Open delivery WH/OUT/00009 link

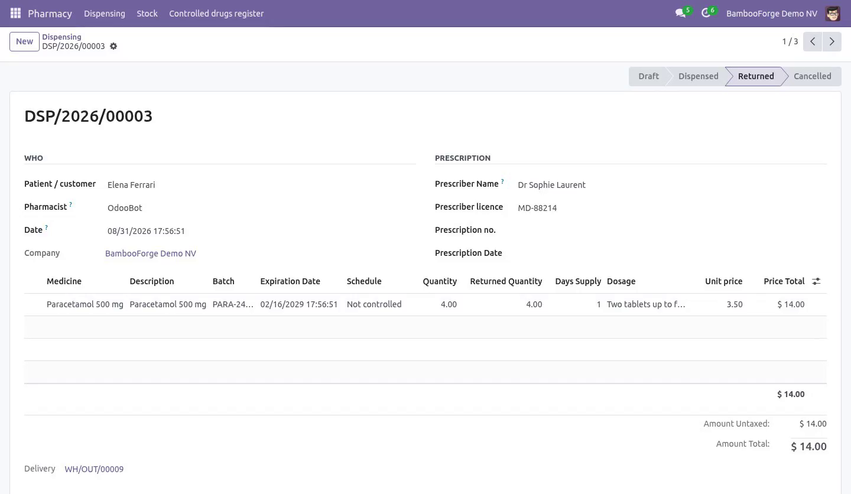[94, 469]
